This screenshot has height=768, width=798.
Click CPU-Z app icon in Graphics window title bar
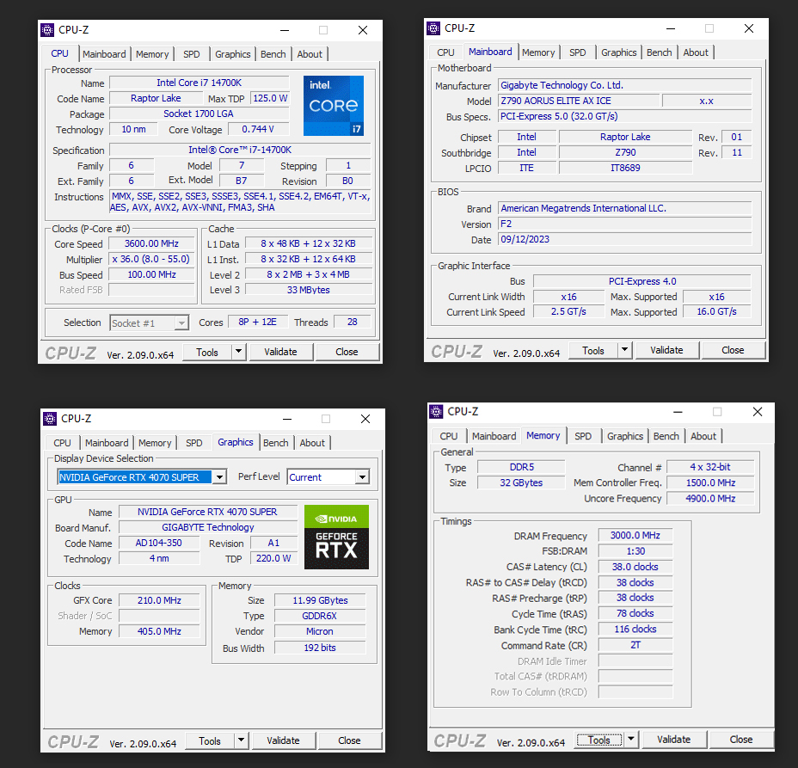click(x=50, y=419)
